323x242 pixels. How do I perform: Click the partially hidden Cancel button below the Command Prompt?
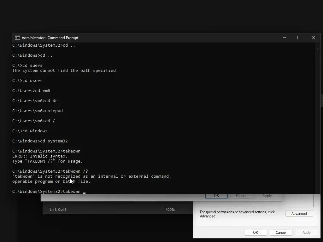241,196
